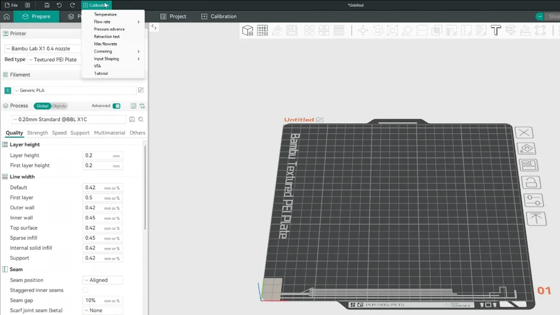
Task: Click the Undo arrow in title bar
Action: (59, 5)
